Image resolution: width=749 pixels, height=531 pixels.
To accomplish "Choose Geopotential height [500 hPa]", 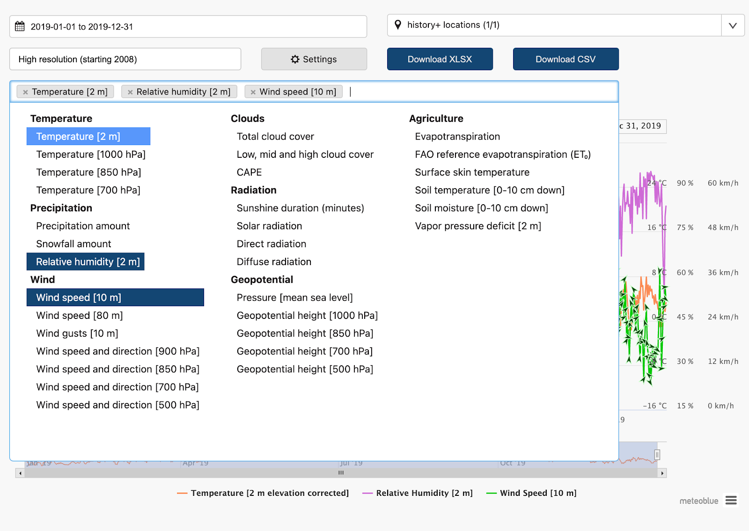I will tap(305, 369).
